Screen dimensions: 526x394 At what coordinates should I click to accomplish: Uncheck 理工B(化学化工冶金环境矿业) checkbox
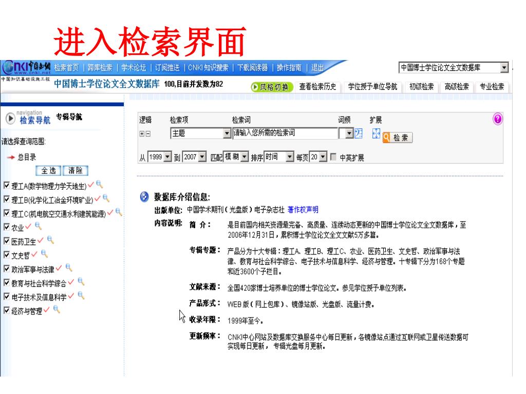pyautogui.click(x=6, y=199)
